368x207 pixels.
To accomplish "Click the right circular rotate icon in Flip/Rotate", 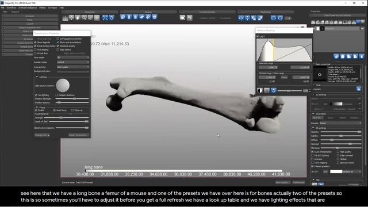I will pos(280,18).
